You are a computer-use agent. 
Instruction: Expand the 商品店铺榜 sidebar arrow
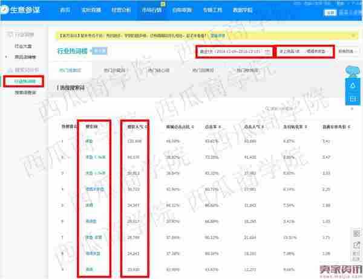pyautogui.click(x=6, y=57)
